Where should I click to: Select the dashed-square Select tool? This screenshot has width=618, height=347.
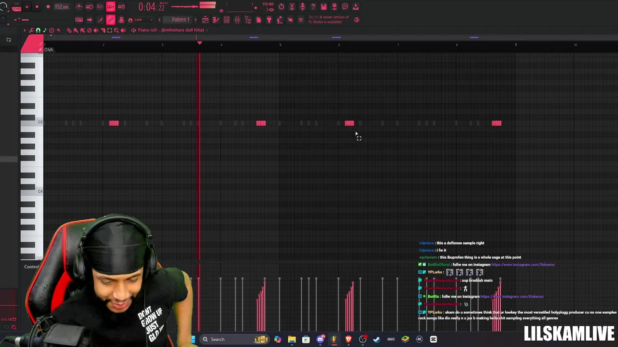point(110,30)
